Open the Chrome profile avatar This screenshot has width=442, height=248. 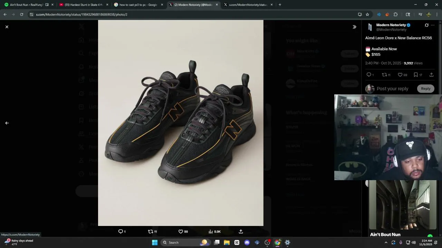[429, 14]
